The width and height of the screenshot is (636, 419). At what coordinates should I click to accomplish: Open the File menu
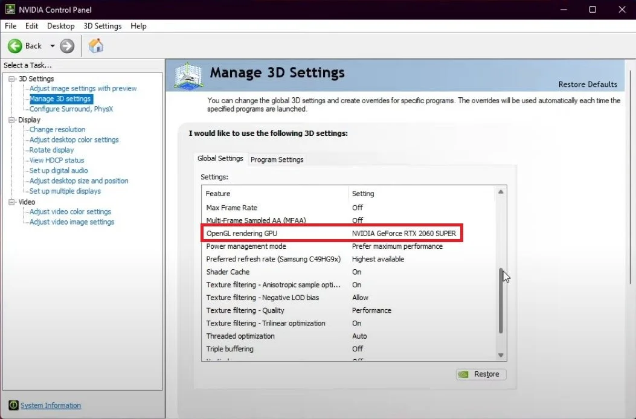click(x=10, y=26)
